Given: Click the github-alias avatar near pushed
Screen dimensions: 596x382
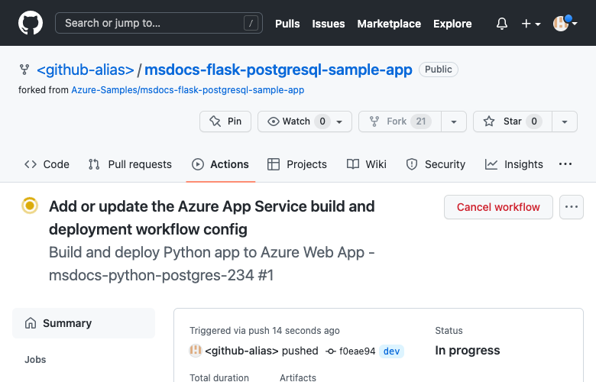Looking at the screenshot, I should [x=196, y=351].
